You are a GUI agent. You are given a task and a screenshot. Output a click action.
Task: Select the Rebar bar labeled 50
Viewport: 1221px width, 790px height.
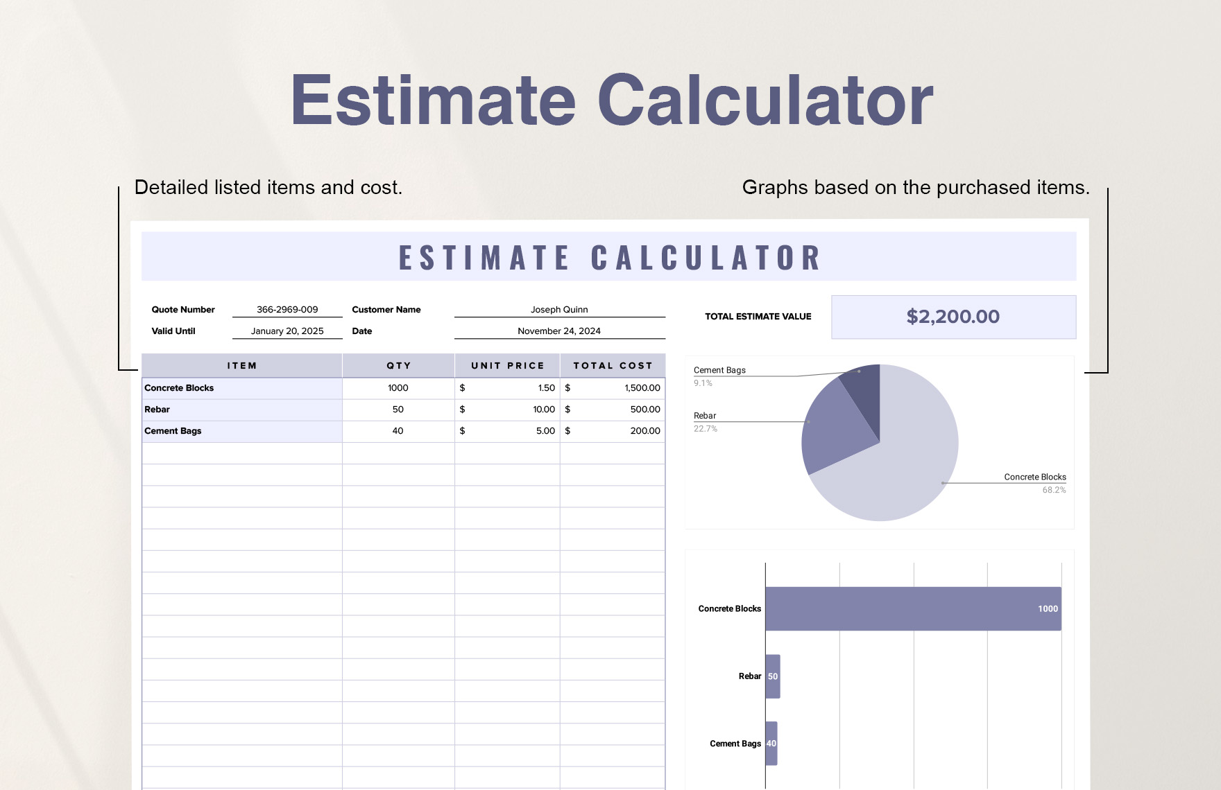click(773, 676)
